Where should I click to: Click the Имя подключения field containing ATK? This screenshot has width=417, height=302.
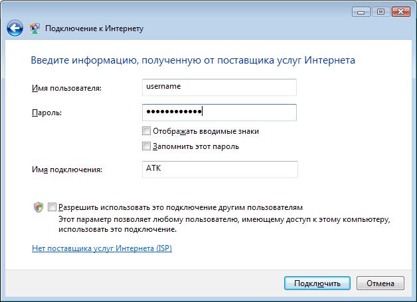point(220,169)
